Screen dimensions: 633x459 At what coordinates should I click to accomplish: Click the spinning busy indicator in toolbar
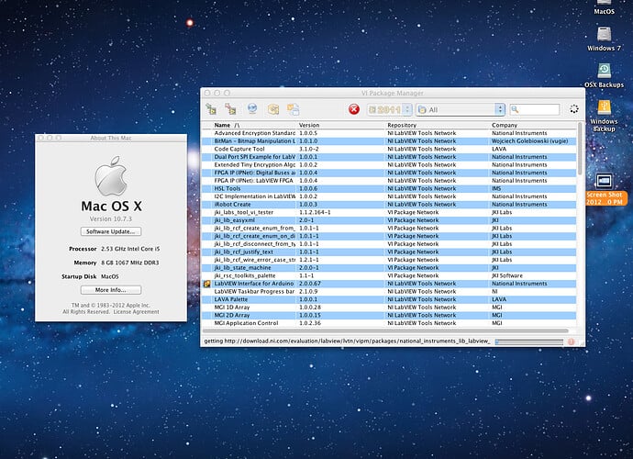[573, 108]
